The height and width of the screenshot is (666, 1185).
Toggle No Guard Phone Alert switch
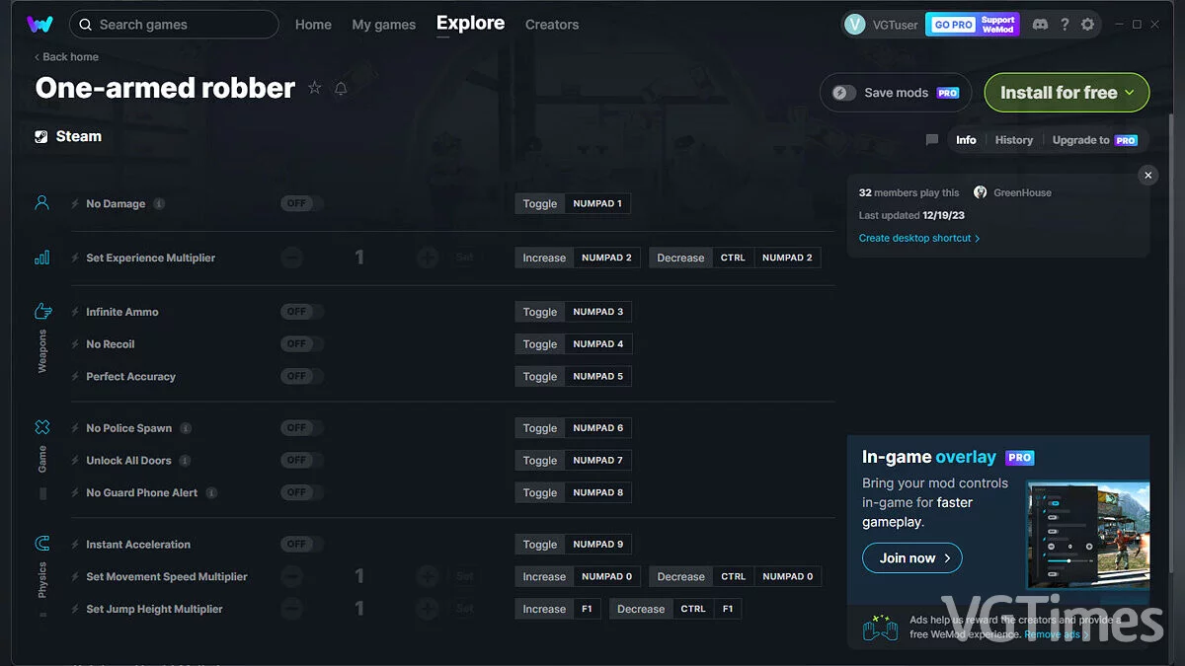(300, 492)
